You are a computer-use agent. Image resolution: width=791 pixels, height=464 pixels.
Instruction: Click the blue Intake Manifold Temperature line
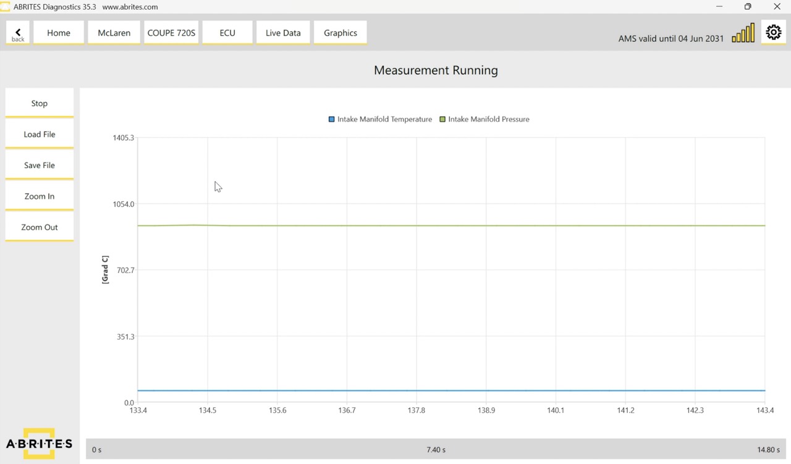tap(451, 390)
